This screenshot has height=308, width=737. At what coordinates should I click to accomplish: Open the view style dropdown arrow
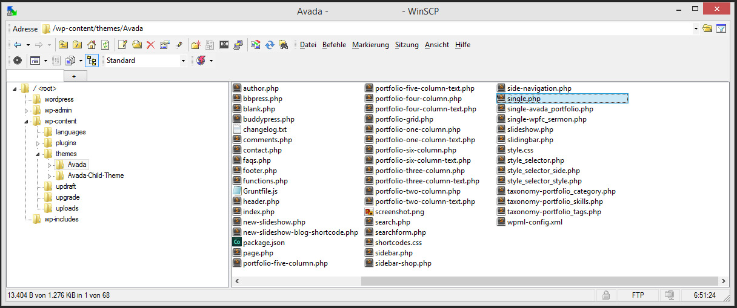(x=45, y=61)
